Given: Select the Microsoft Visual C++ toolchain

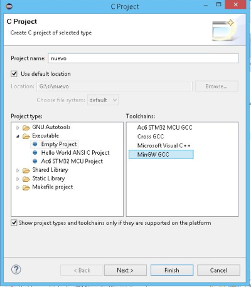Looking at the screenshot, I should [164, 145].
